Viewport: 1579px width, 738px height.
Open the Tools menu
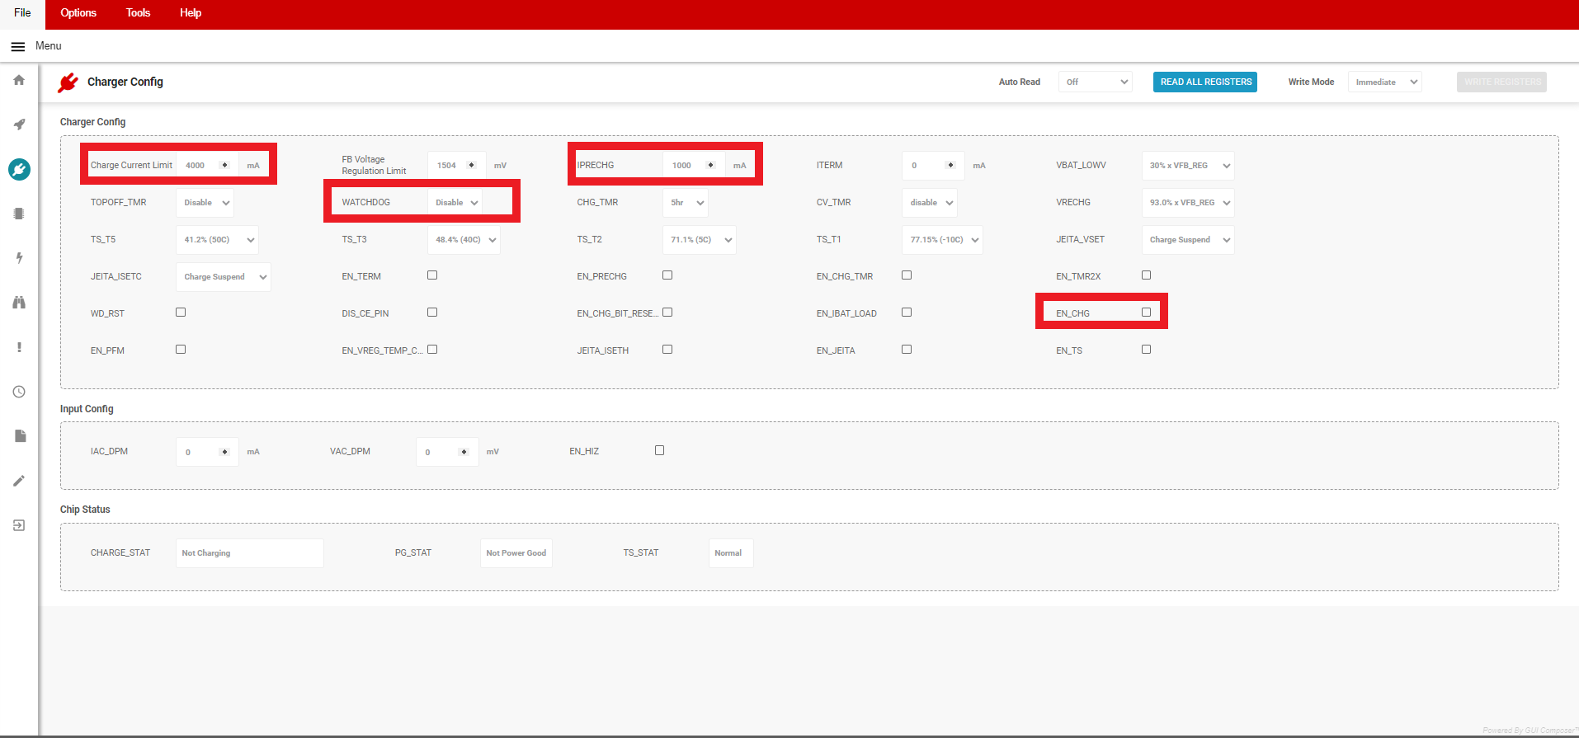click(x=138, y=13)
